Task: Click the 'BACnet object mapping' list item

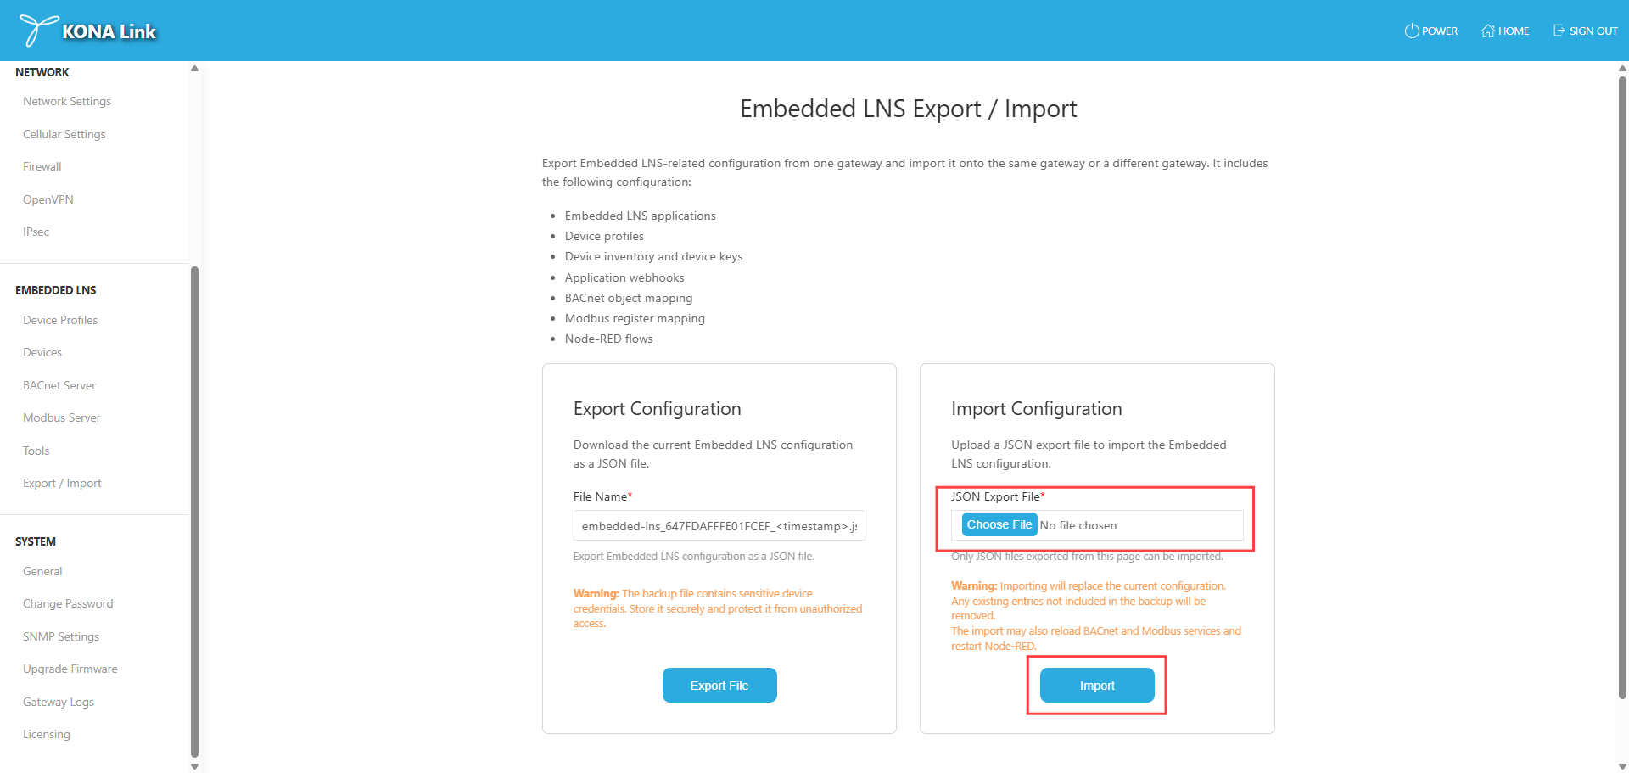Action: (x=629, y=298)
